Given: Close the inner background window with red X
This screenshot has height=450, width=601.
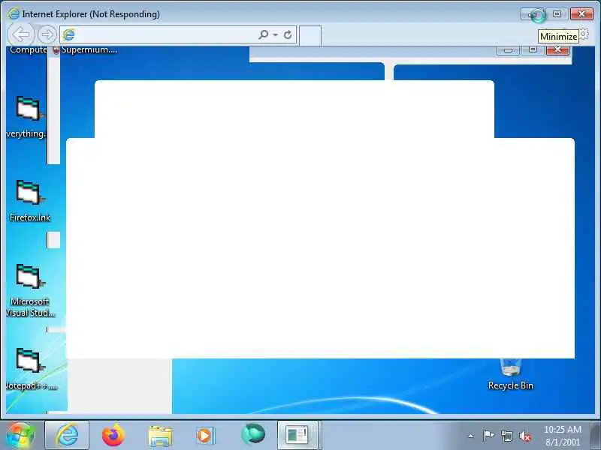Looking at the screenshot, I should click(557, 50).
